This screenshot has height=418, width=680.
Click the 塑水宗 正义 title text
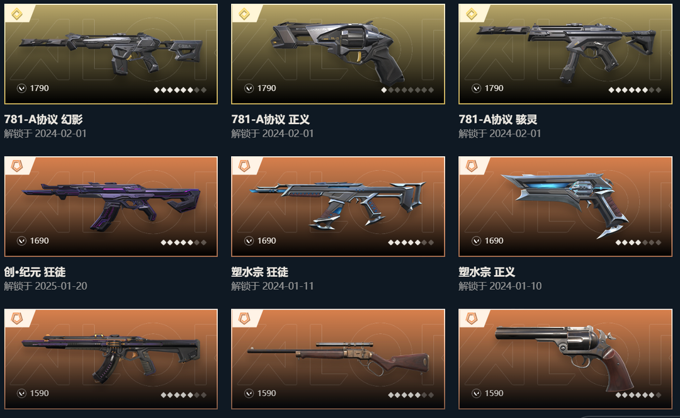coord(487,273)
